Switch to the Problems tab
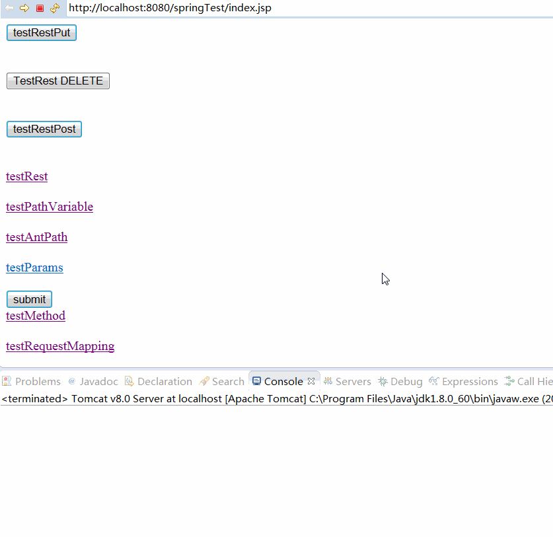 pyautogui.click(x=32, y=382)
